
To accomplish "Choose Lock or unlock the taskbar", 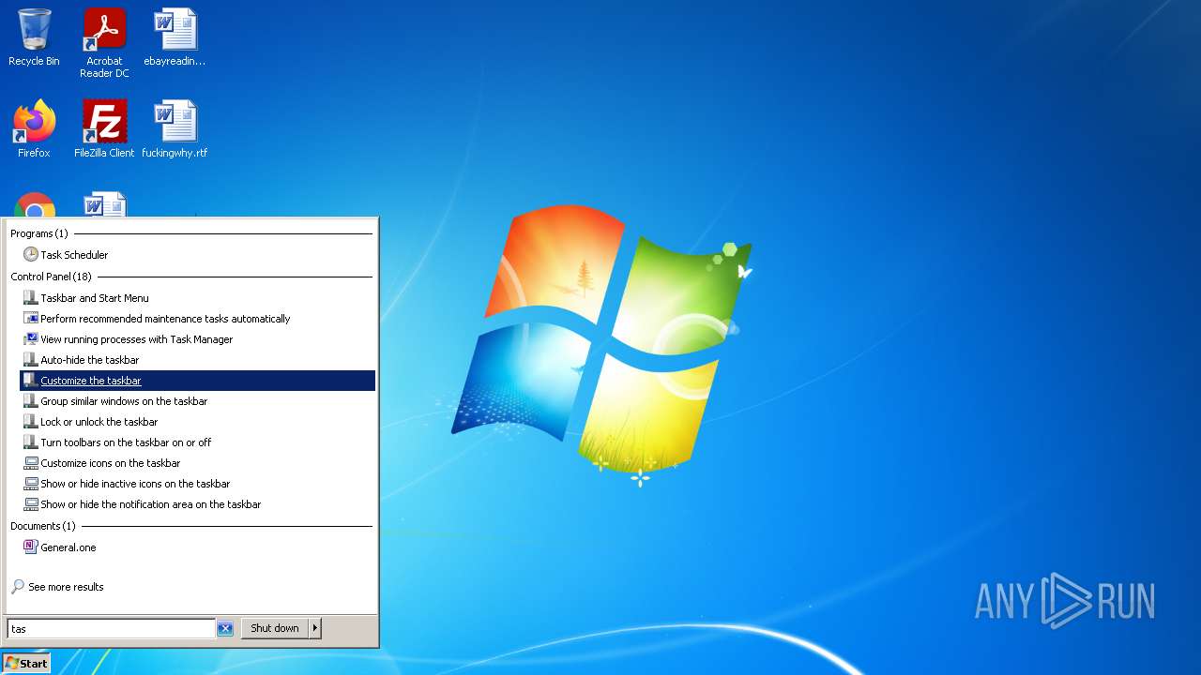I will click(x=197, y=422).
